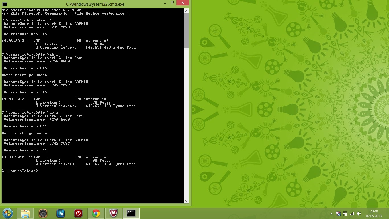Click the '(c) 2012 Microsoft Corporation' line
The image size is (389, 219).
65,13
